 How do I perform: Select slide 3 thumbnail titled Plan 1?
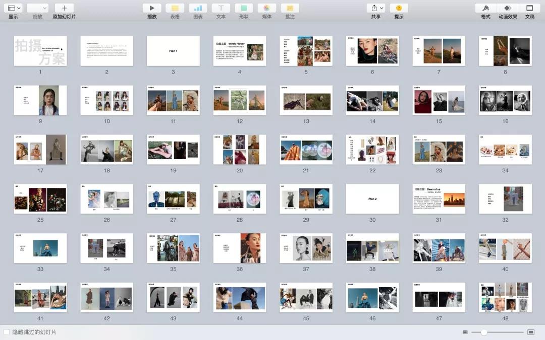pos(173,51)
